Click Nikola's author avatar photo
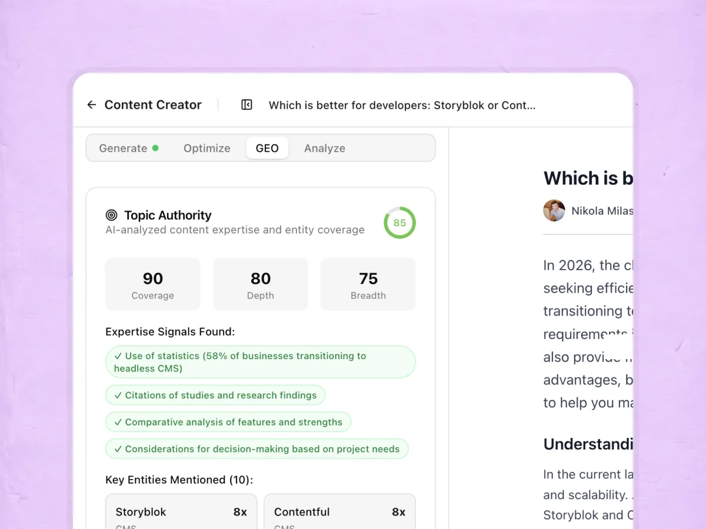This screenshot has height=529, width=706. (554, 210)
